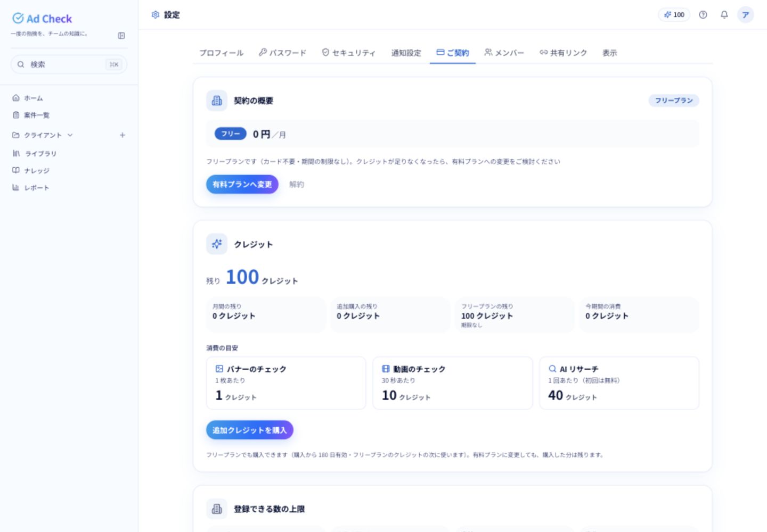
Task: Click the plus icon beside クライアント
Action: point(123,135)
